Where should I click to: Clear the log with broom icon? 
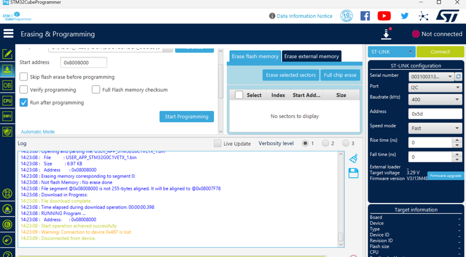tap(354, 158)
